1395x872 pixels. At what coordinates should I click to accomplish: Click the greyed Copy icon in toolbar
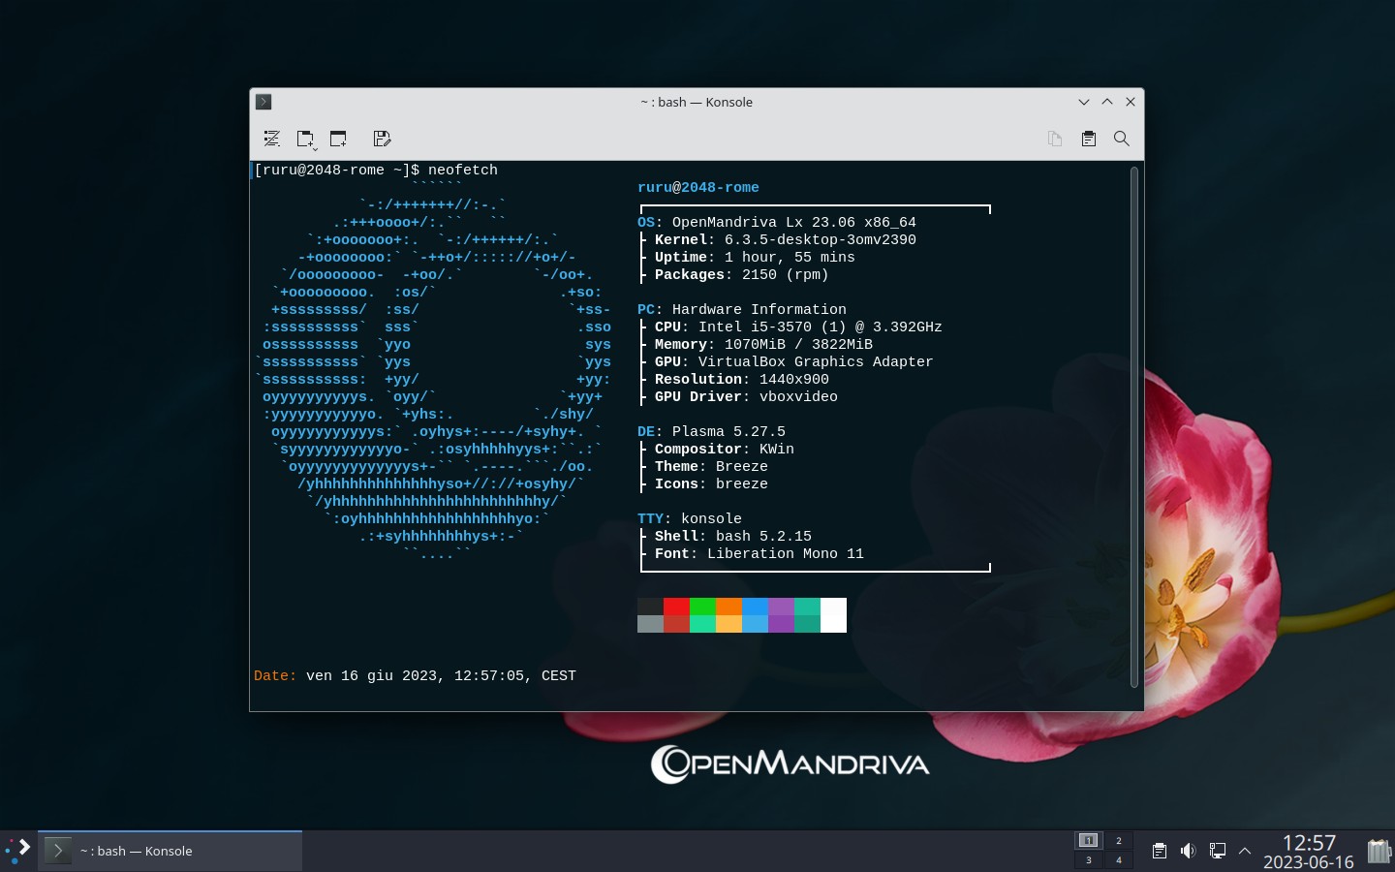tap(1055, 139)
